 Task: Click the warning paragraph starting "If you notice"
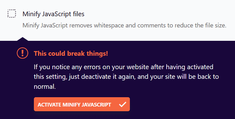point(126,77)
